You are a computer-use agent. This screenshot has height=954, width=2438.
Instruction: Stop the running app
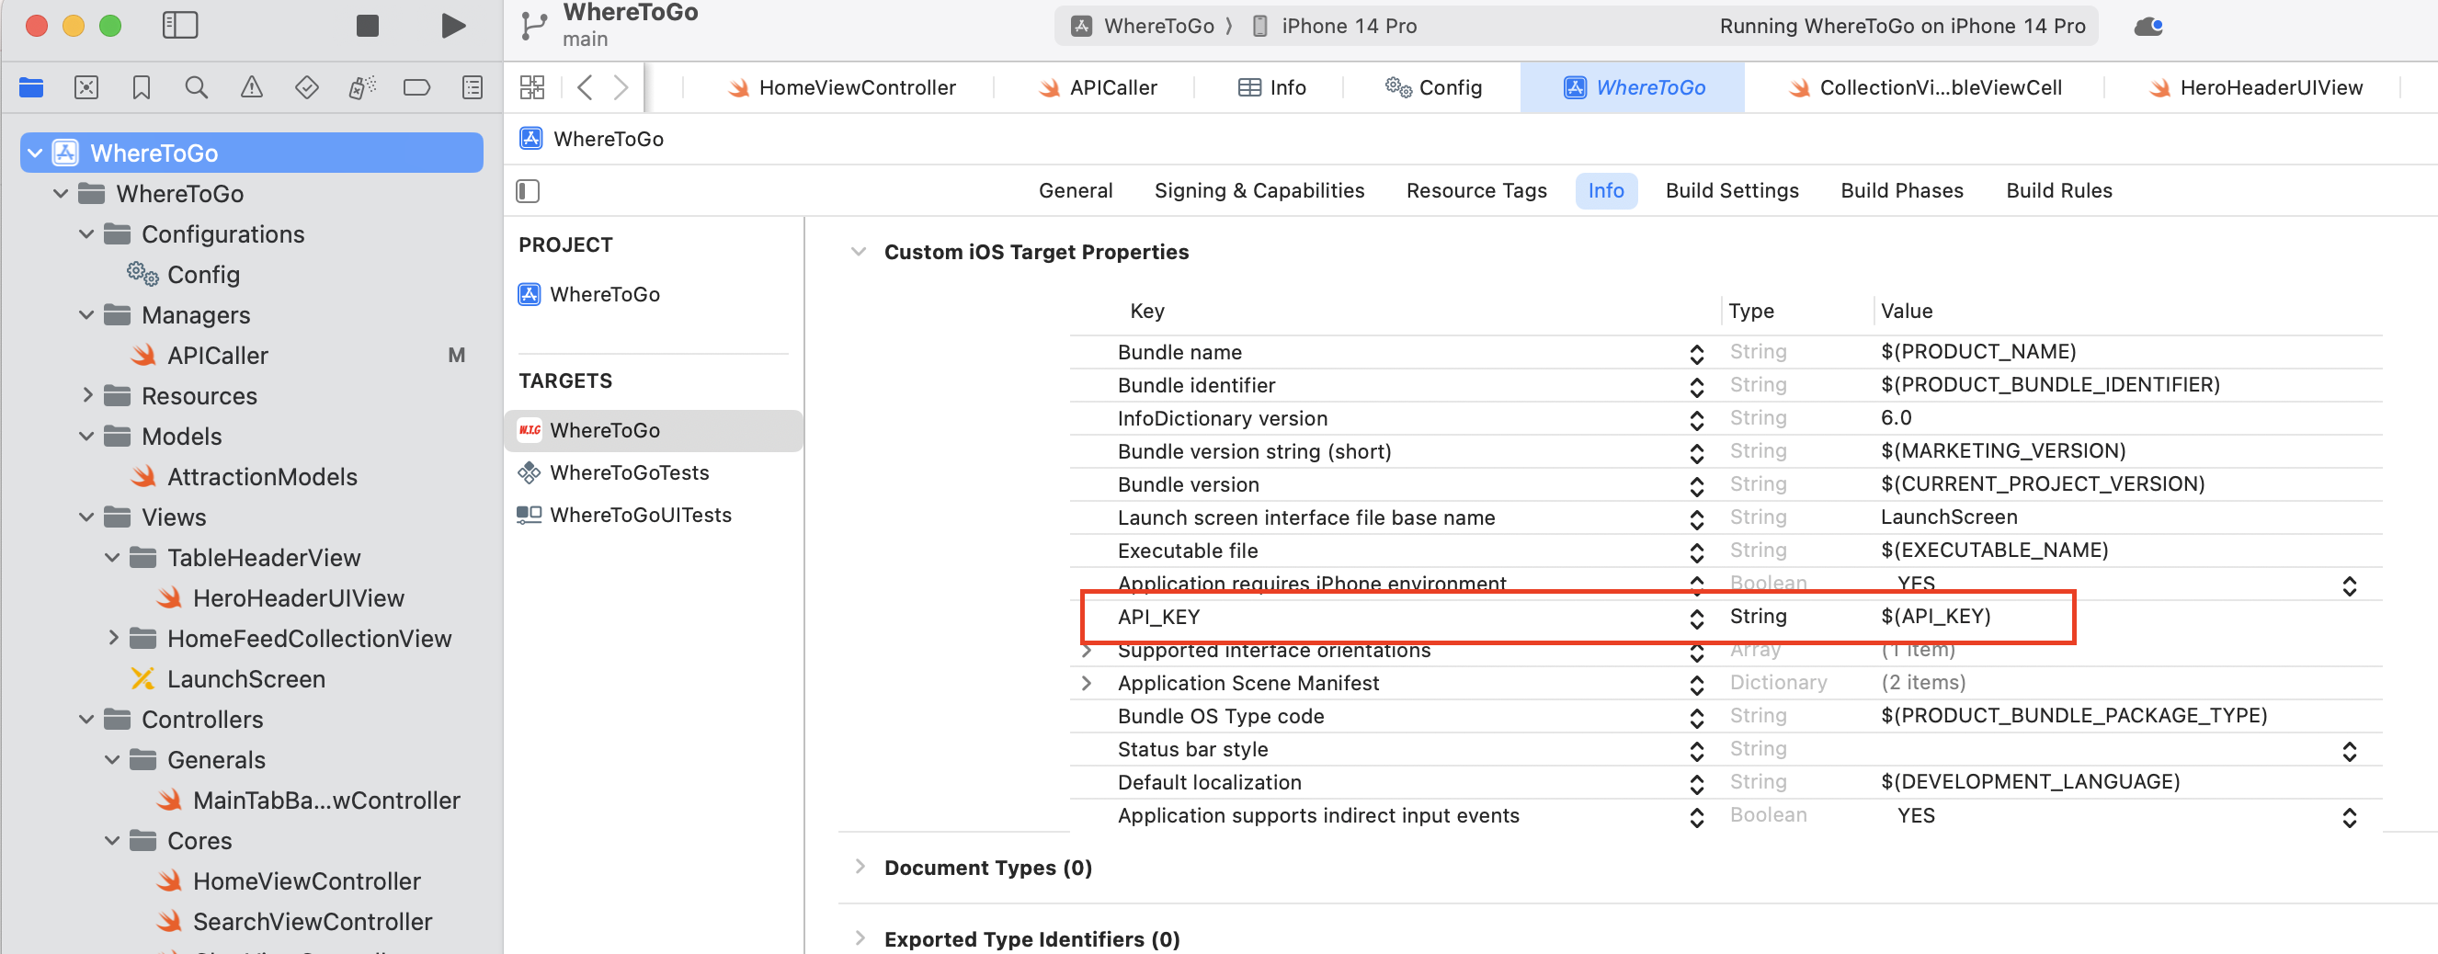click(x=367, y=26)
